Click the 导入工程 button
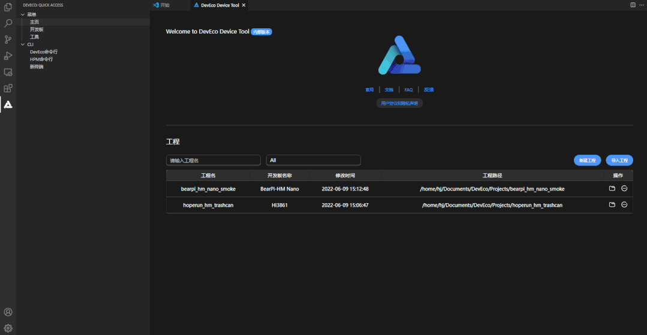The width and height of the screenshot is (647, 335). [619, 161]
